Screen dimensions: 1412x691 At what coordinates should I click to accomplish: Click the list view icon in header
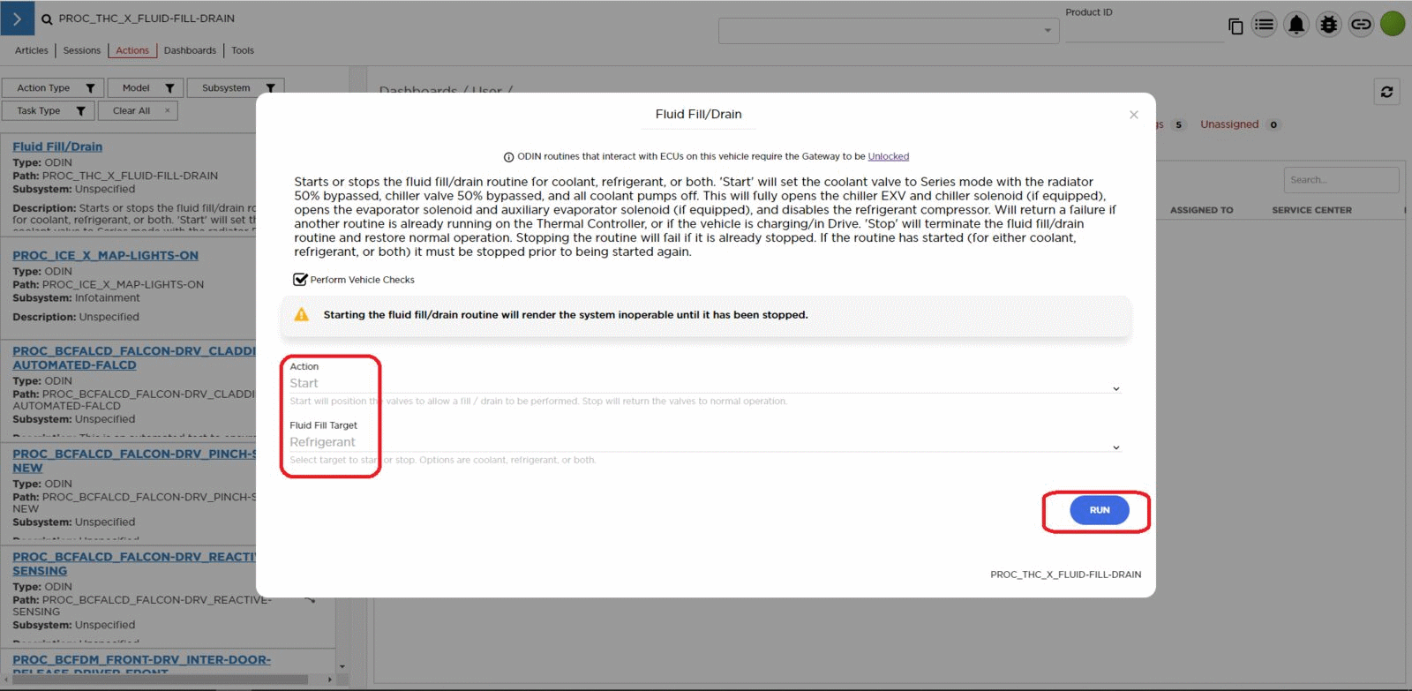(1264, 25)
